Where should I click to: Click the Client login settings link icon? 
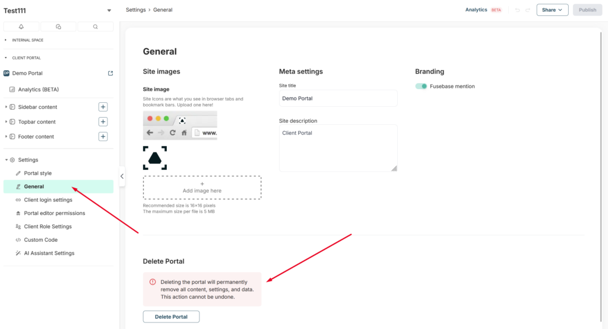[18, 200]
